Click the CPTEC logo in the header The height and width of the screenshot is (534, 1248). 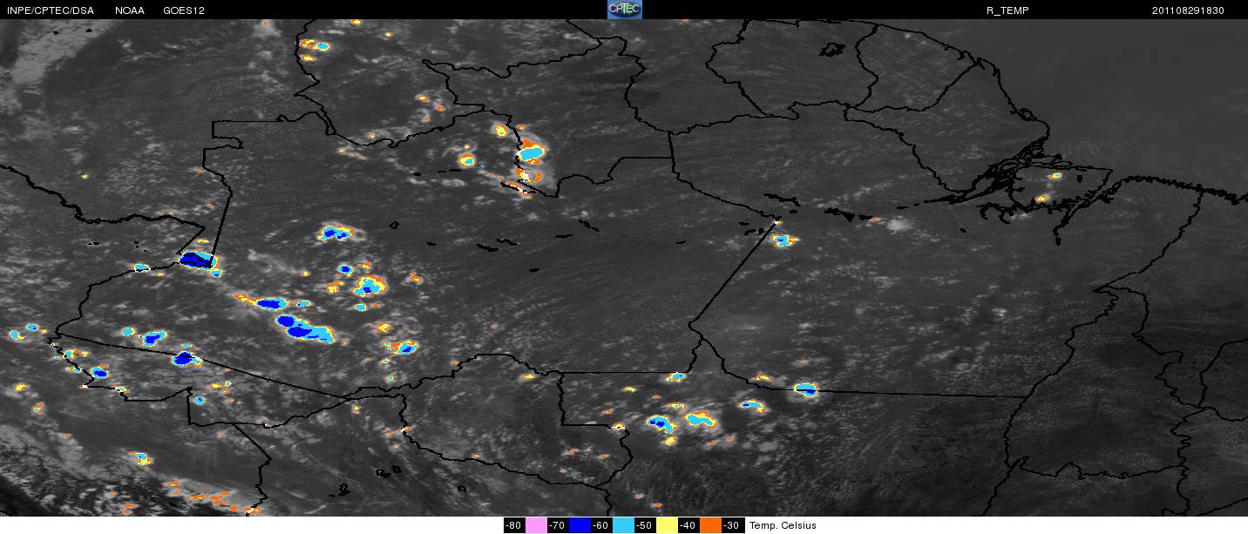(x=625, y=10)
